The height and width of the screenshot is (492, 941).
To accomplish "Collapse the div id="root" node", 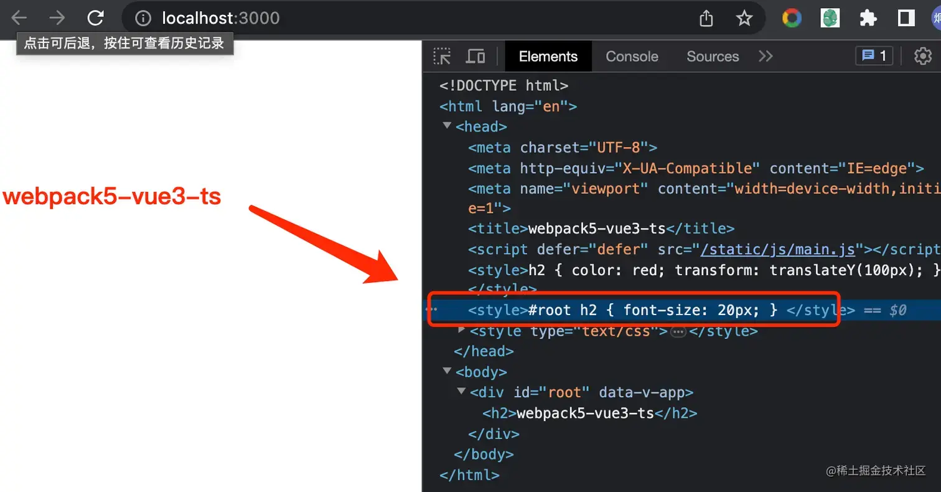I will point(461,391).
